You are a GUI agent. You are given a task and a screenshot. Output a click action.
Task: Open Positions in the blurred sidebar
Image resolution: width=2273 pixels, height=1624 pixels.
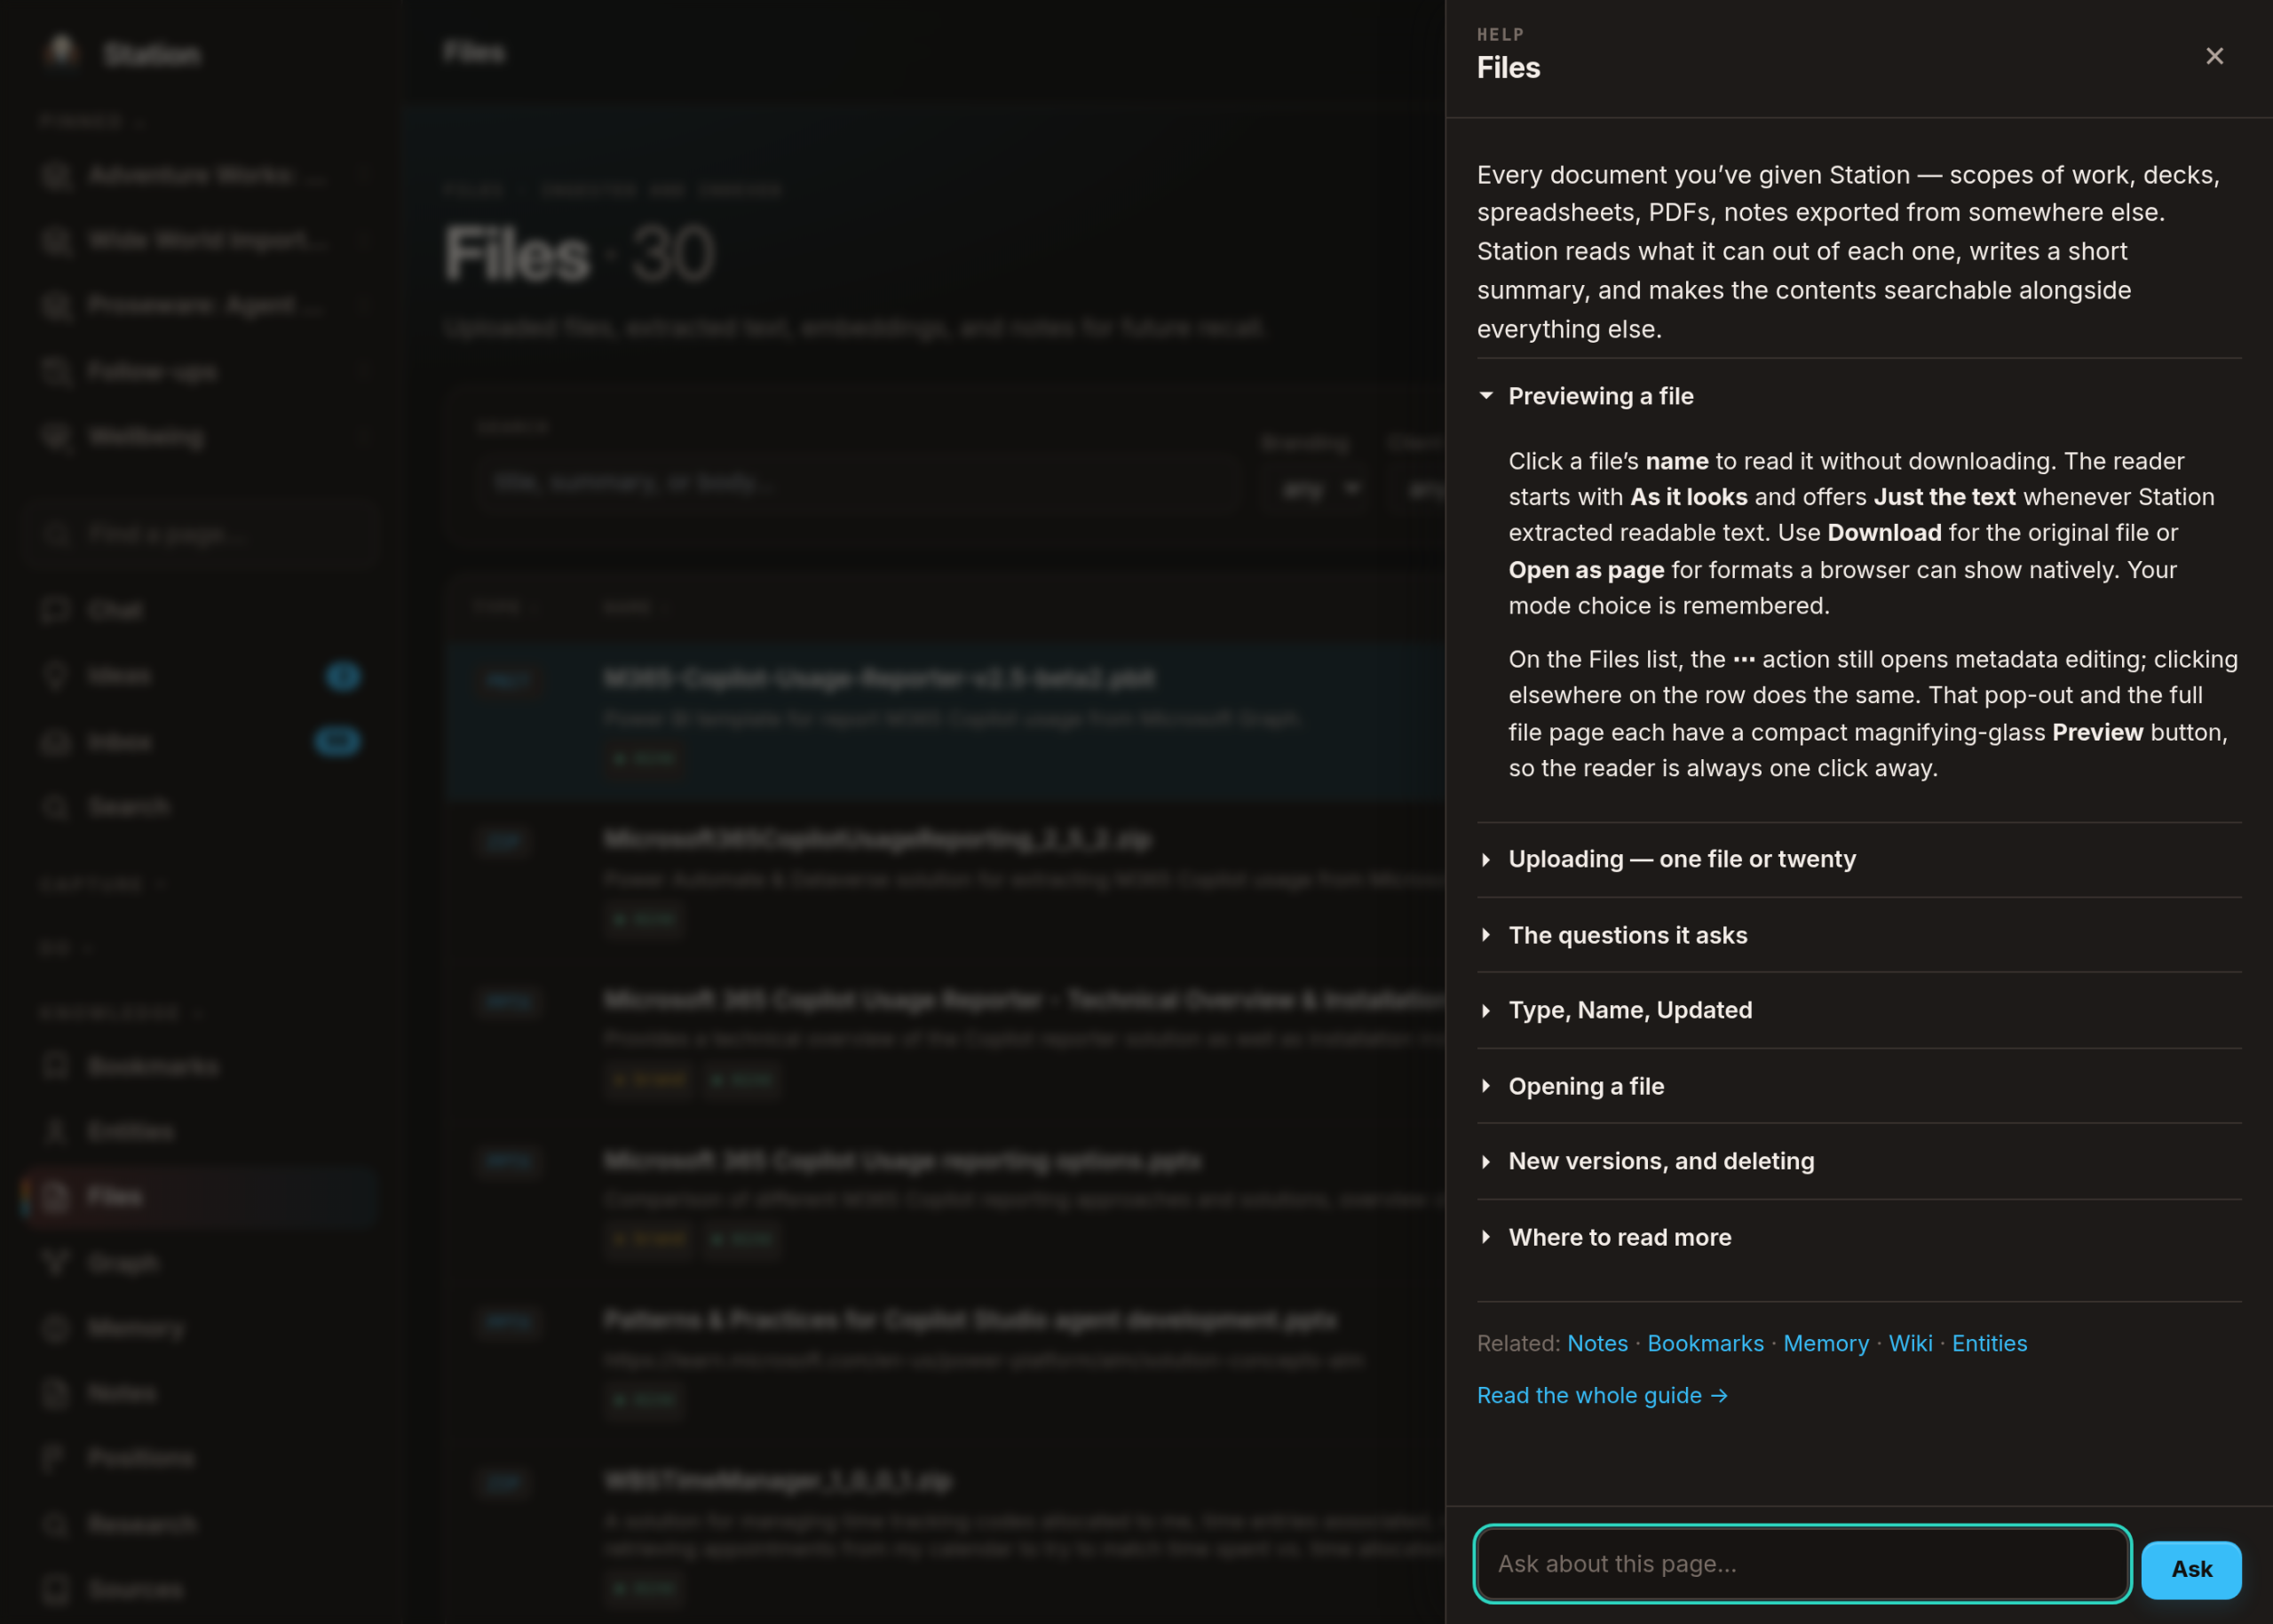point(200,1458)
